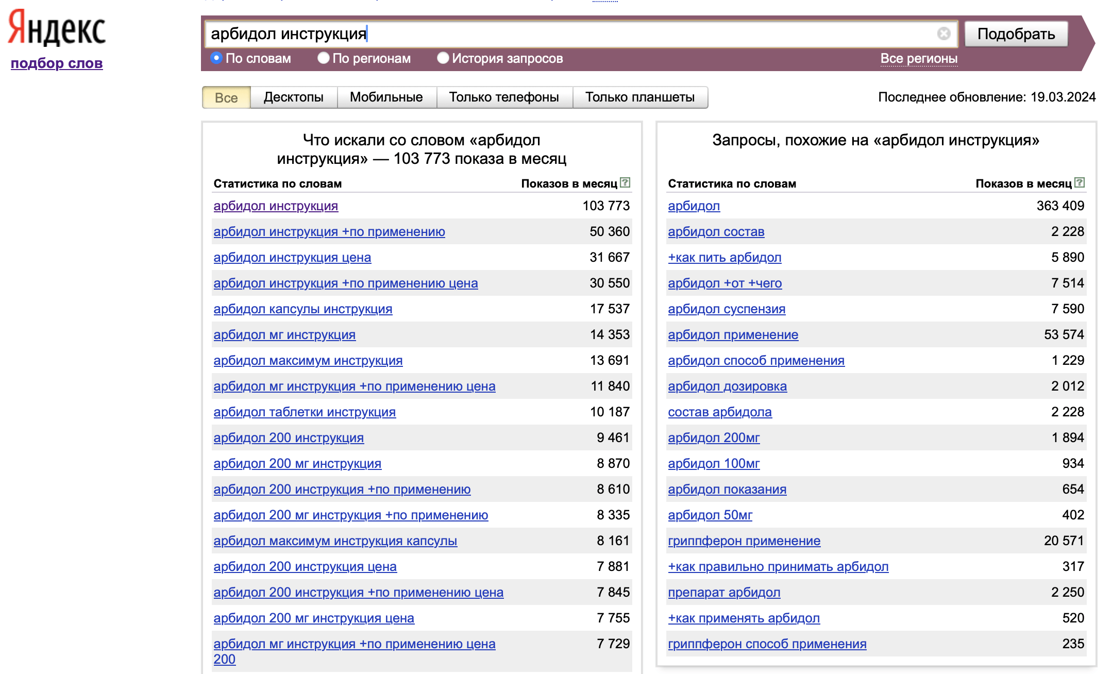Open the 'арбидол максимум инструкция' link

[x=308, y=361]
